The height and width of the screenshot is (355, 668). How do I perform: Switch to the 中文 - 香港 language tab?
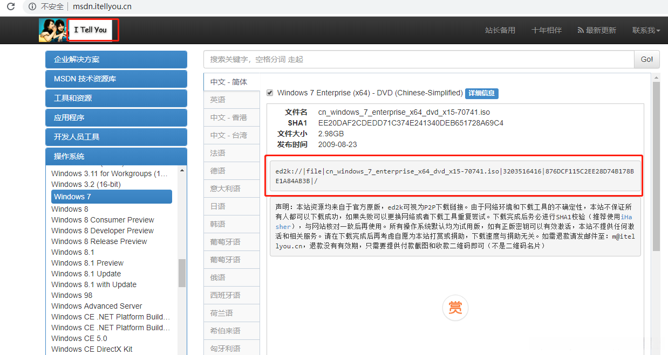[231, 117]
